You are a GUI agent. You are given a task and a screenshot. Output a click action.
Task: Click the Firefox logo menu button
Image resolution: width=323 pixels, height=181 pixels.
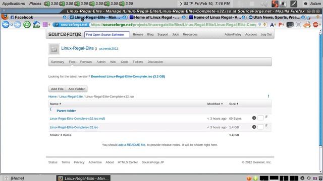(x=5, y=17)
